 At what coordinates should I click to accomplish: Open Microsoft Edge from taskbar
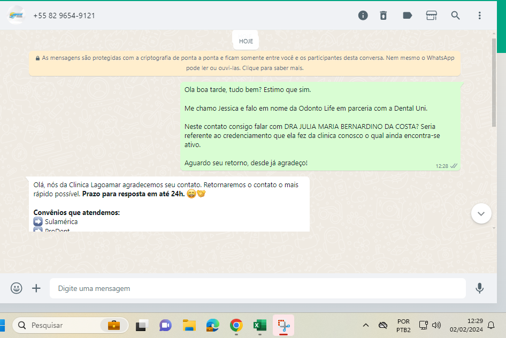213,325
